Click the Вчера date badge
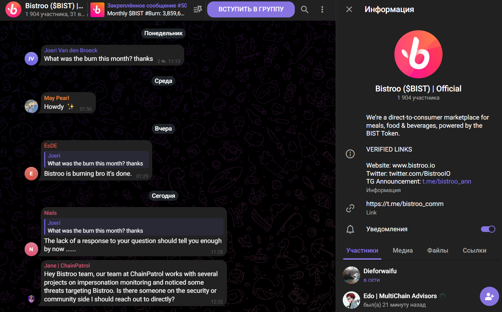The image size is (502, 312). (164, 128)
